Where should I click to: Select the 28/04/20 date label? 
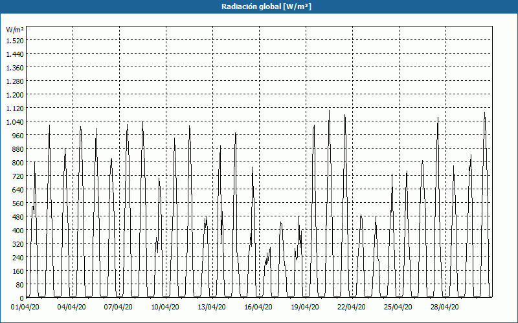445,307
